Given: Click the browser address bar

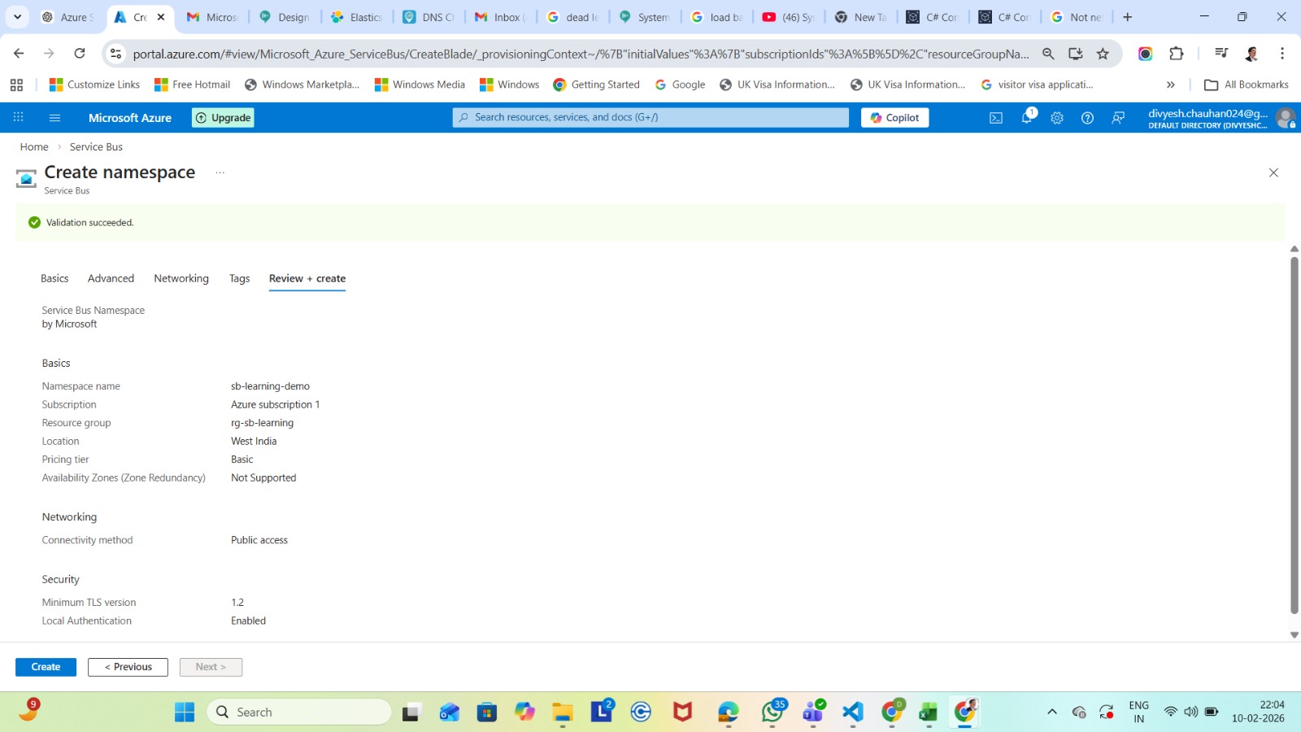Looking at the screenshot, I should pos(581,54).
